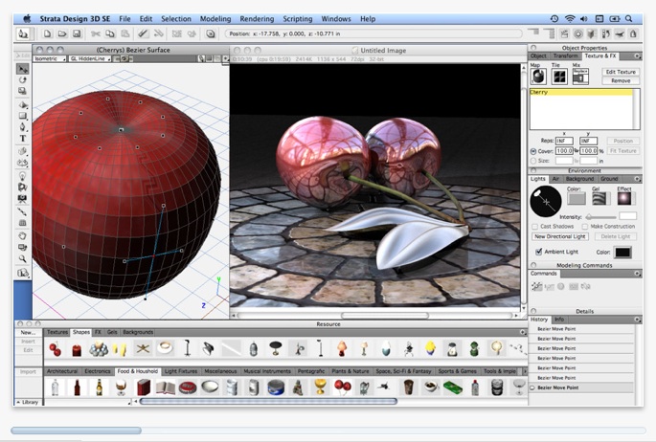The width and height of the screenshot is (656, 442).
Task: Enable the Cast Shadows checkbox
Action: (x=534, y=227)
